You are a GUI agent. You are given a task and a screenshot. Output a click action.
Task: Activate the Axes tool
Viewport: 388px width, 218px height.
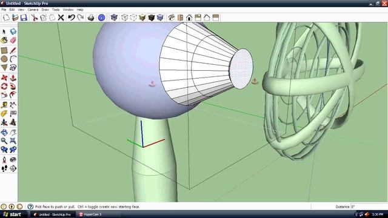click(4, 122)
